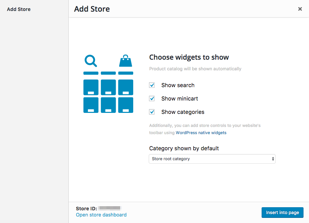Open store dashboard link
309x223 pixels.
click(x=101, y=215)
